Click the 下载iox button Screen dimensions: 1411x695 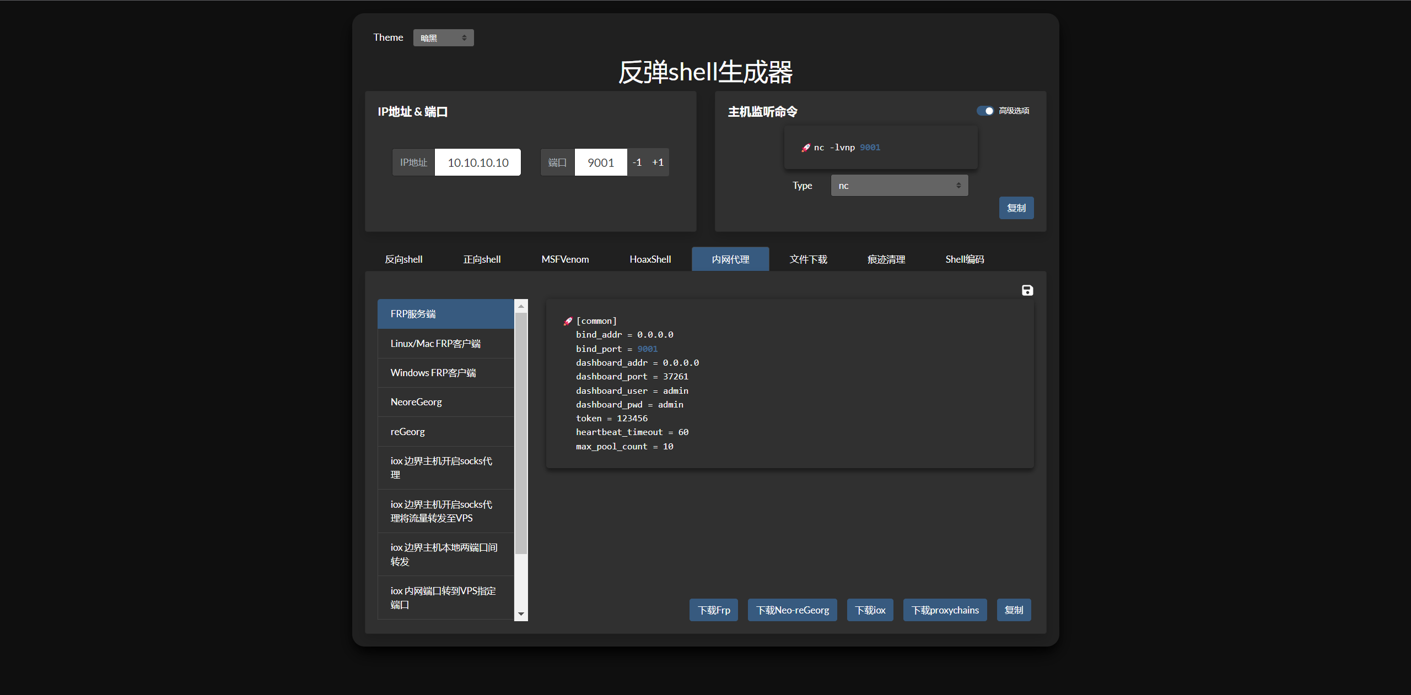click(x=870, y=610)
